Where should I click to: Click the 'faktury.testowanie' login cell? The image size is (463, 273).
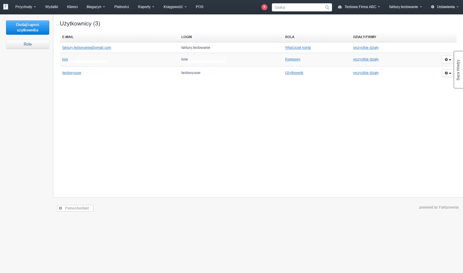pyautogui.click(x=196, y=48)
